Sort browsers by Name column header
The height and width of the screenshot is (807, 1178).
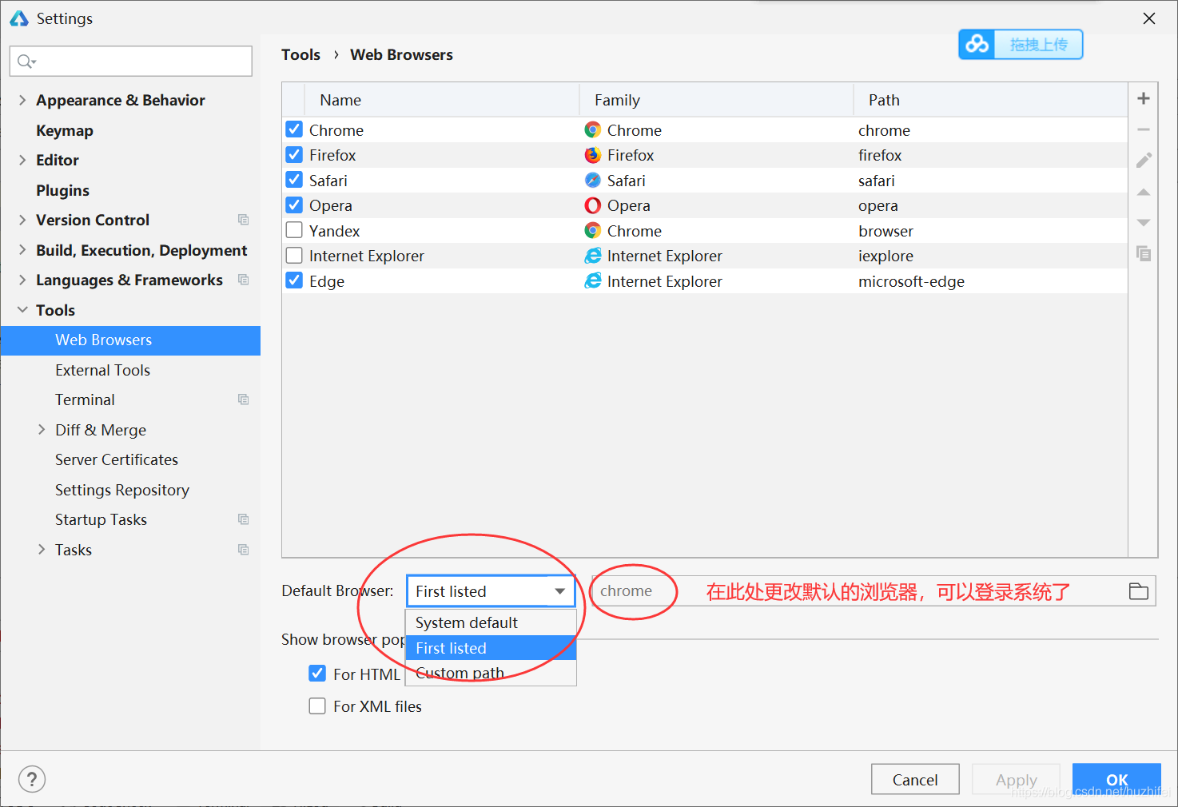coord(442,100)
